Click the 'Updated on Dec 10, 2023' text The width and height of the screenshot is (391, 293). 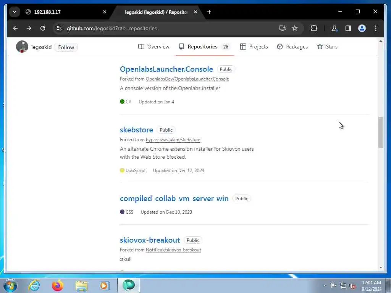coord(166,212)
